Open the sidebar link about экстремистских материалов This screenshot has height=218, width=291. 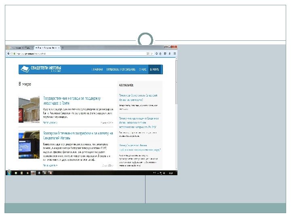(139, 123)
